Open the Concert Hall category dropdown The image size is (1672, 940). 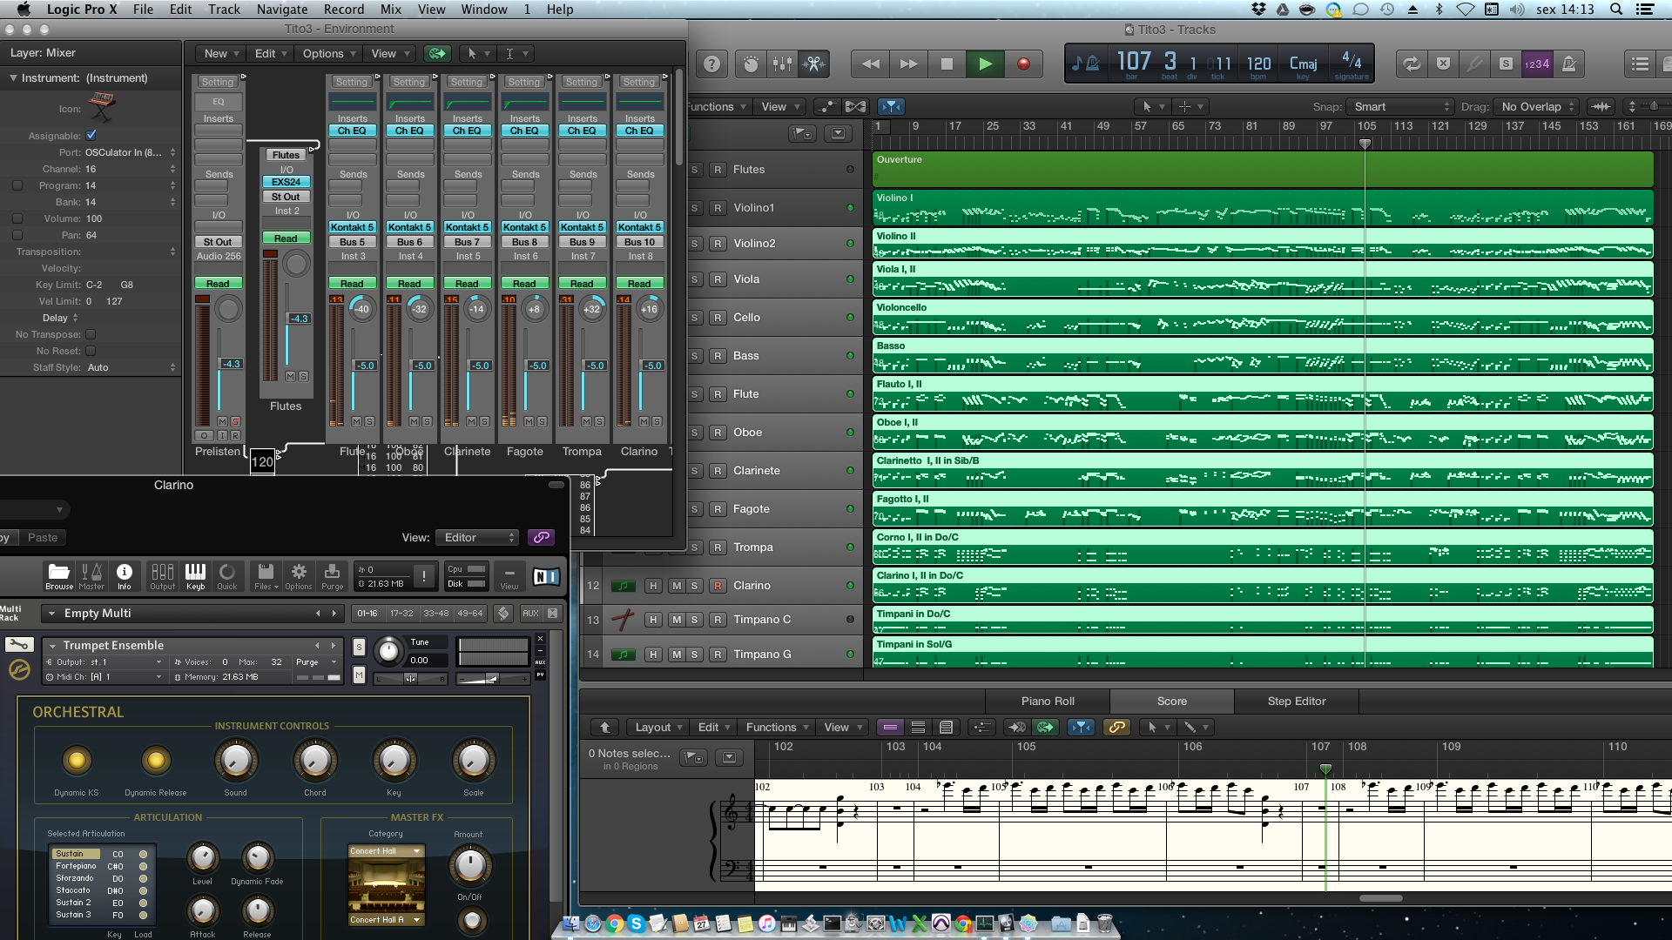point(385,851)
